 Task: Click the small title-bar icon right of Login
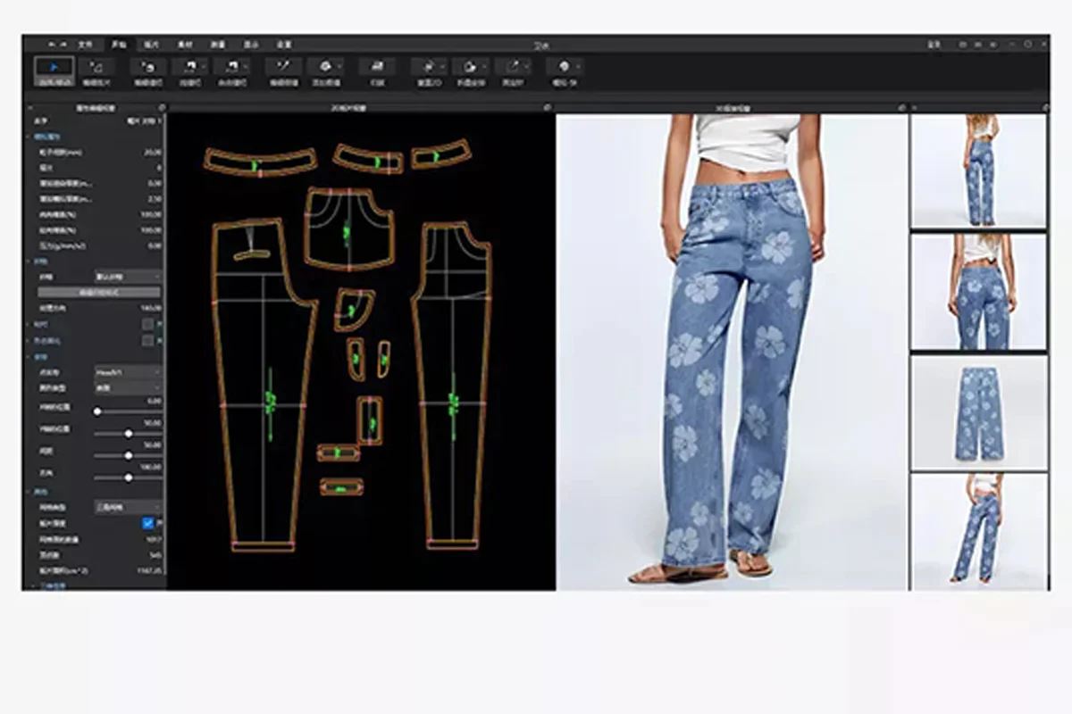(x=963, y=44)
